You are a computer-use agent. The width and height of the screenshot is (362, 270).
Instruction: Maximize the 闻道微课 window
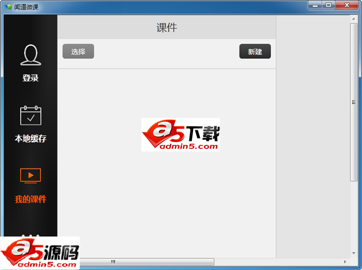click(328, 6)
